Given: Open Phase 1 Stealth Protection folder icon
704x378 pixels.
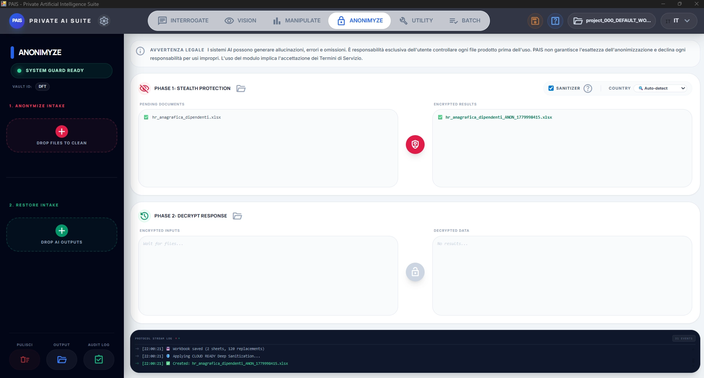Looking at the screenshot, I should tap(241, 89).
